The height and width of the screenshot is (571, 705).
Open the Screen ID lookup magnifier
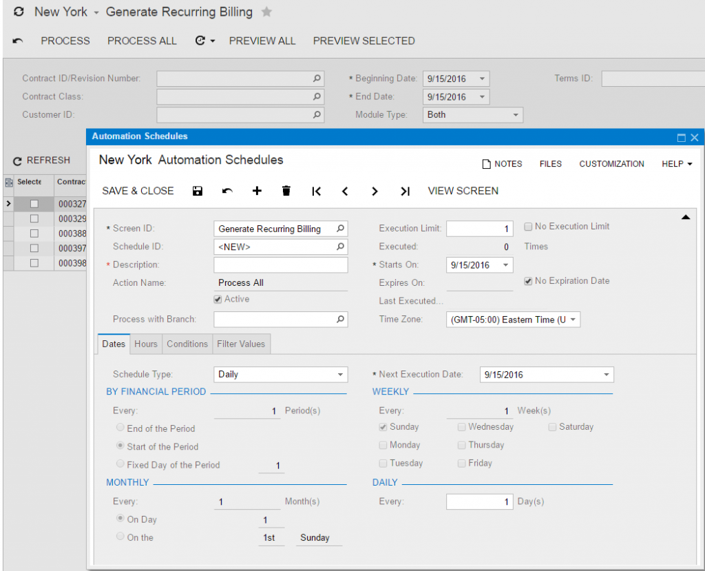(339, 228)
